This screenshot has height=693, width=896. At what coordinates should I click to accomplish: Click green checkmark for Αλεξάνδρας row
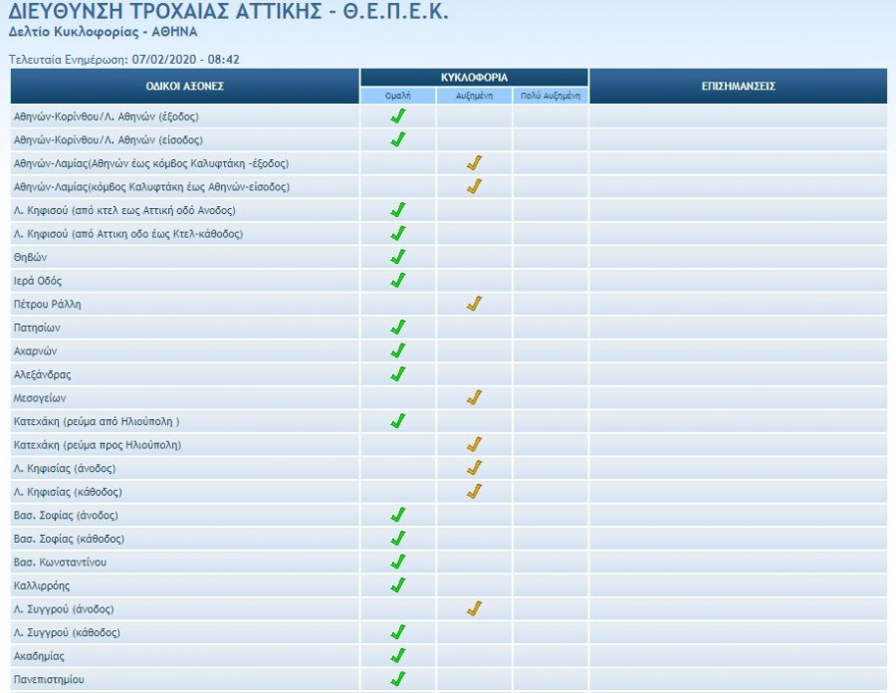pos(398,374)
